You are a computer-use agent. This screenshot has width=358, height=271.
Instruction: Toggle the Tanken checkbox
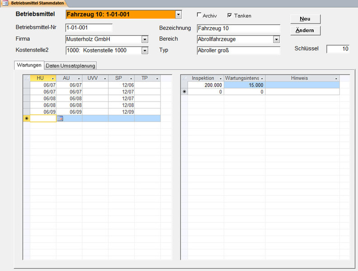(x=230, y=15)
